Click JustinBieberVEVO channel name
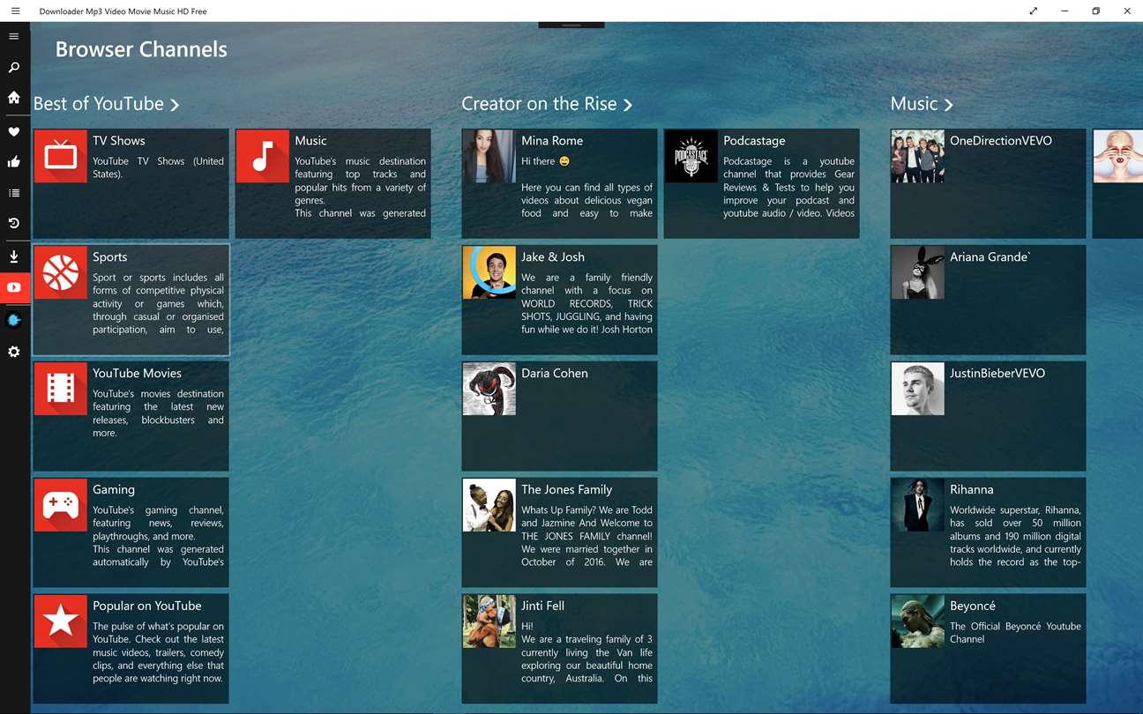The height and width of the screenshot is (714, 1143). (x=997, y=374)
